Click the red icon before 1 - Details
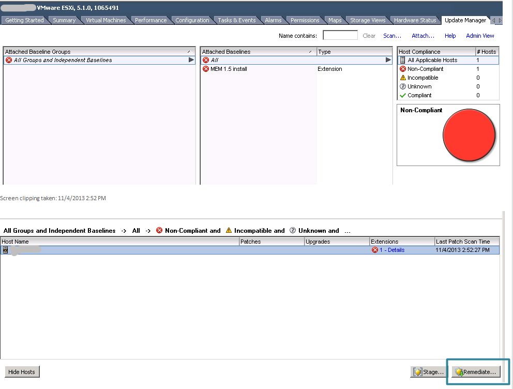This screenshot has height=389, width=513. point(375,250)
